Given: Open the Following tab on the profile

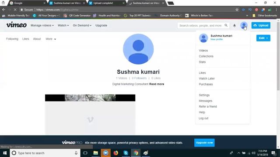Looking at the screenshot, I should (x=12, y=39).
